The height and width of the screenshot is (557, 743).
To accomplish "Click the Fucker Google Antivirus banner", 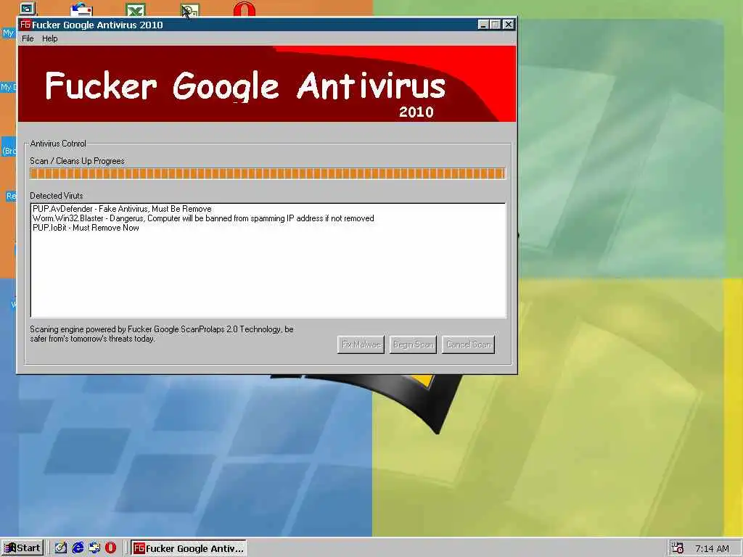I will click(267, 84).
